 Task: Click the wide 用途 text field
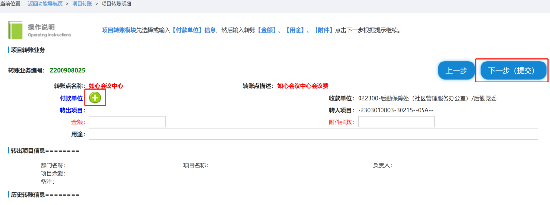click(x=313, y=134)
